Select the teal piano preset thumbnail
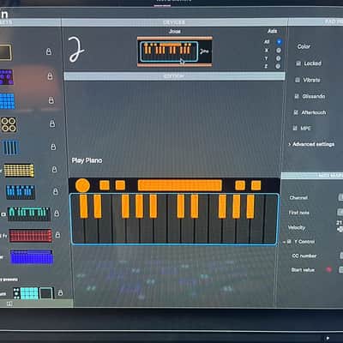The height and width of the screenshot is (343, 343). [x=29, y=214]
